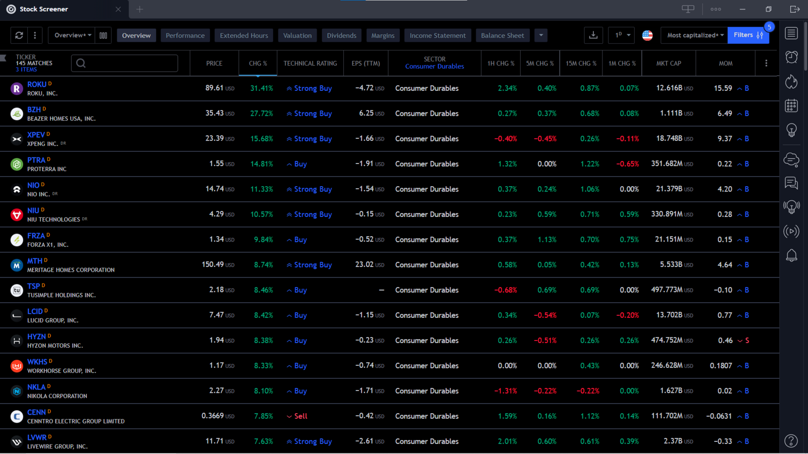Click the download export icon
Screen dimensions: 808x454
593,35
